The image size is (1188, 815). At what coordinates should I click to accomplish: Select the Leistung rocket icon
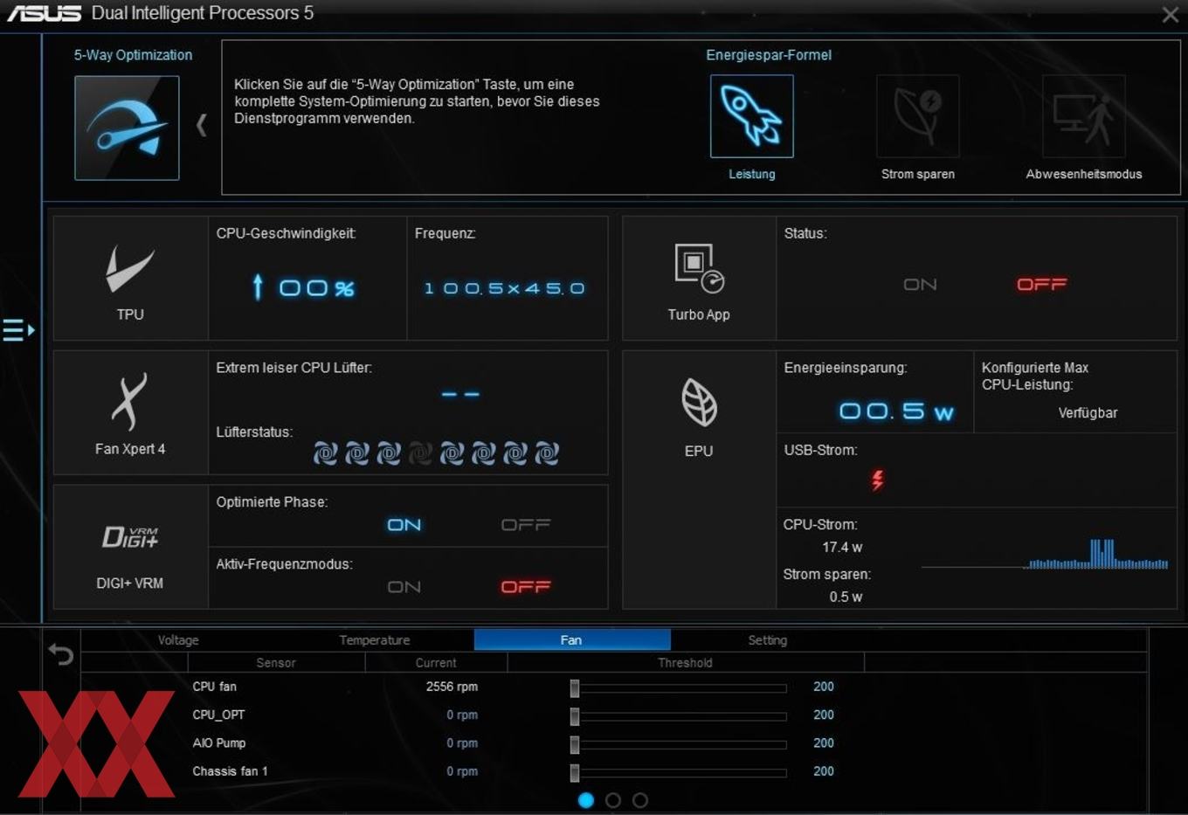pyautogui.click(x=751, y=116)
